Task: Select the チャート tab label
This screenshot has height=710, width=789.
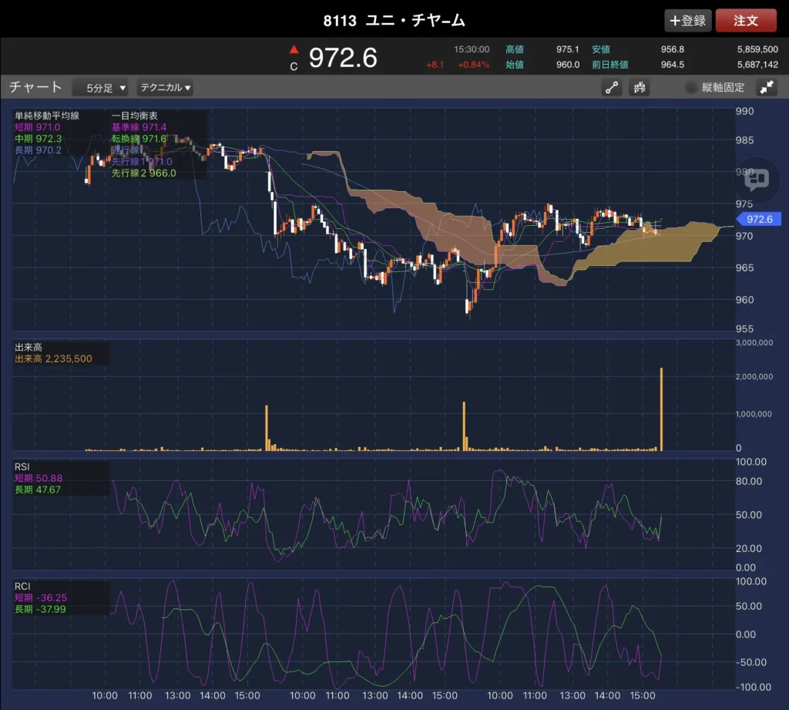Action: click(x=35, y=87)
